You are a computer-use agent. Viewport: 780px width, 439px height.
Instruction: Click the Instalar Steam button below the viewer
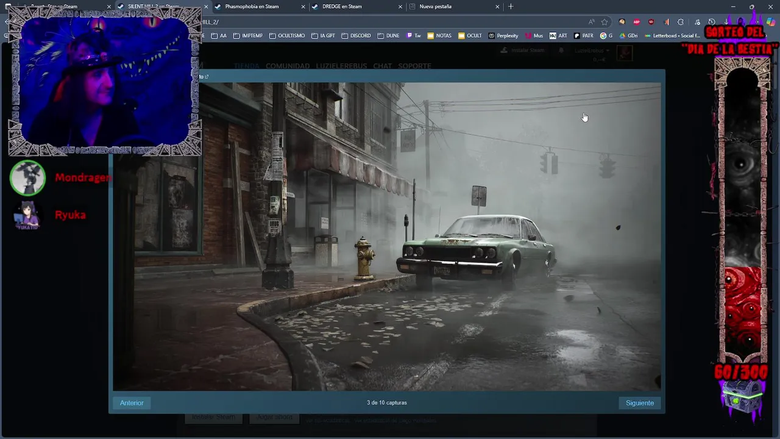coord(213,417)
